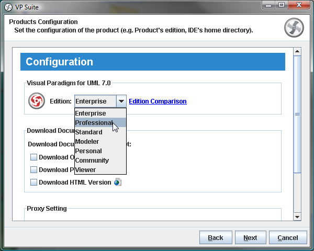Click the vertical scrollbar thumb

297,115
